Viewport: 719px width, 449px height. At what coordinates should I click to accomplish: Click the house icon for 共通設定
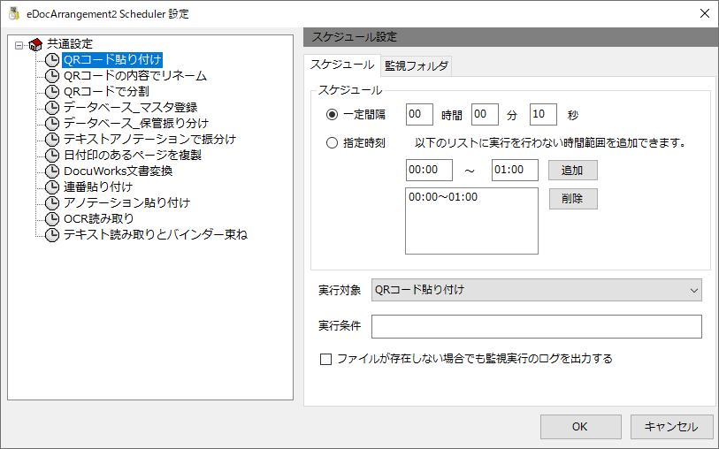(35, 44)
